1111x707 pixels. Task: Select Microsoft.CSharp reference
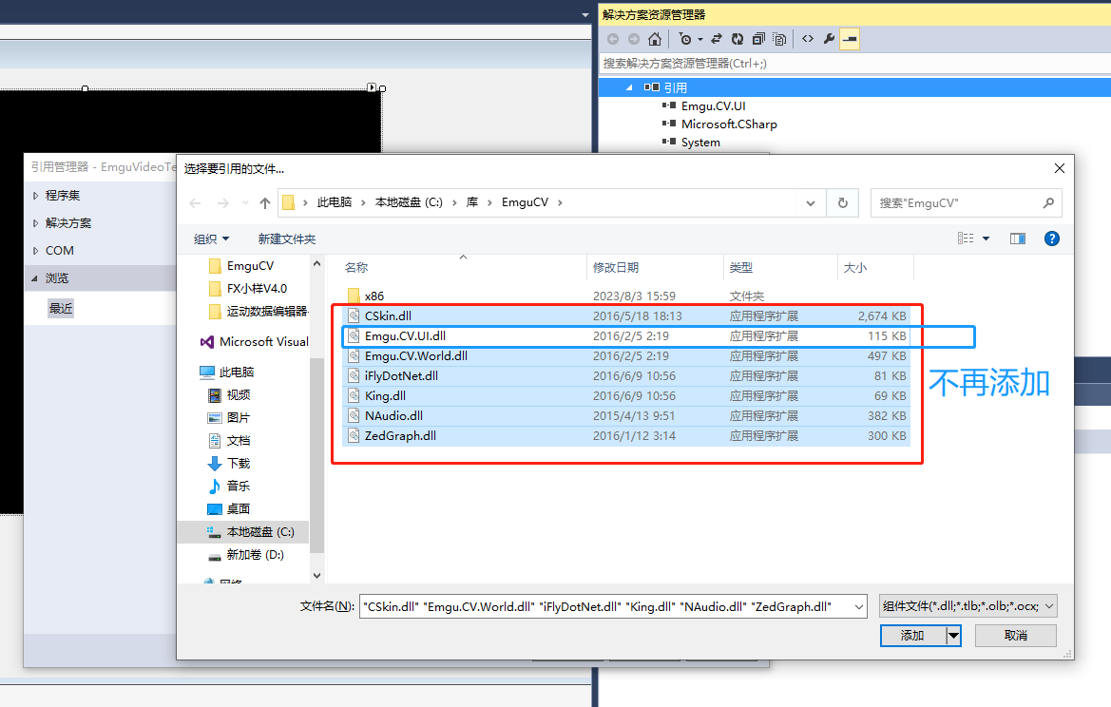tap(729, 124)
